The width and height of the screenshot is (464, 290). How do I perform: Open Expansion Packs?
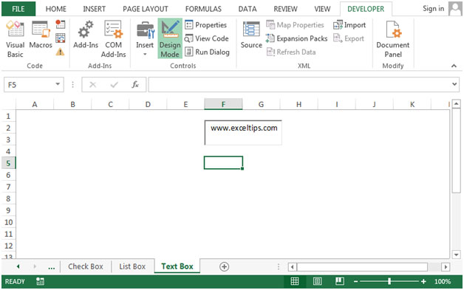click(296, 38)
